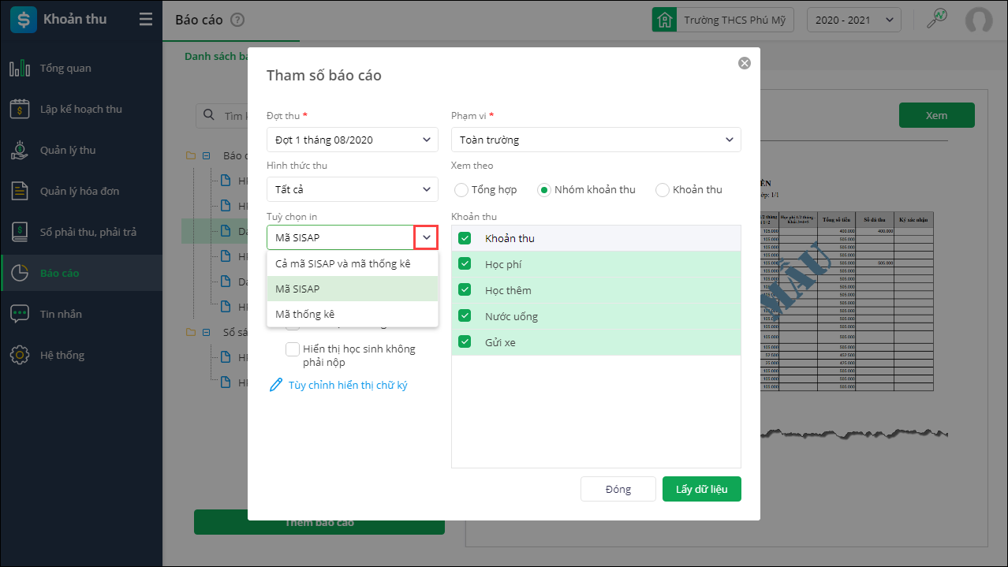Uncheck the Học phí checkbox
This screenshot has width=1008, height=567.
coord(465,264)
